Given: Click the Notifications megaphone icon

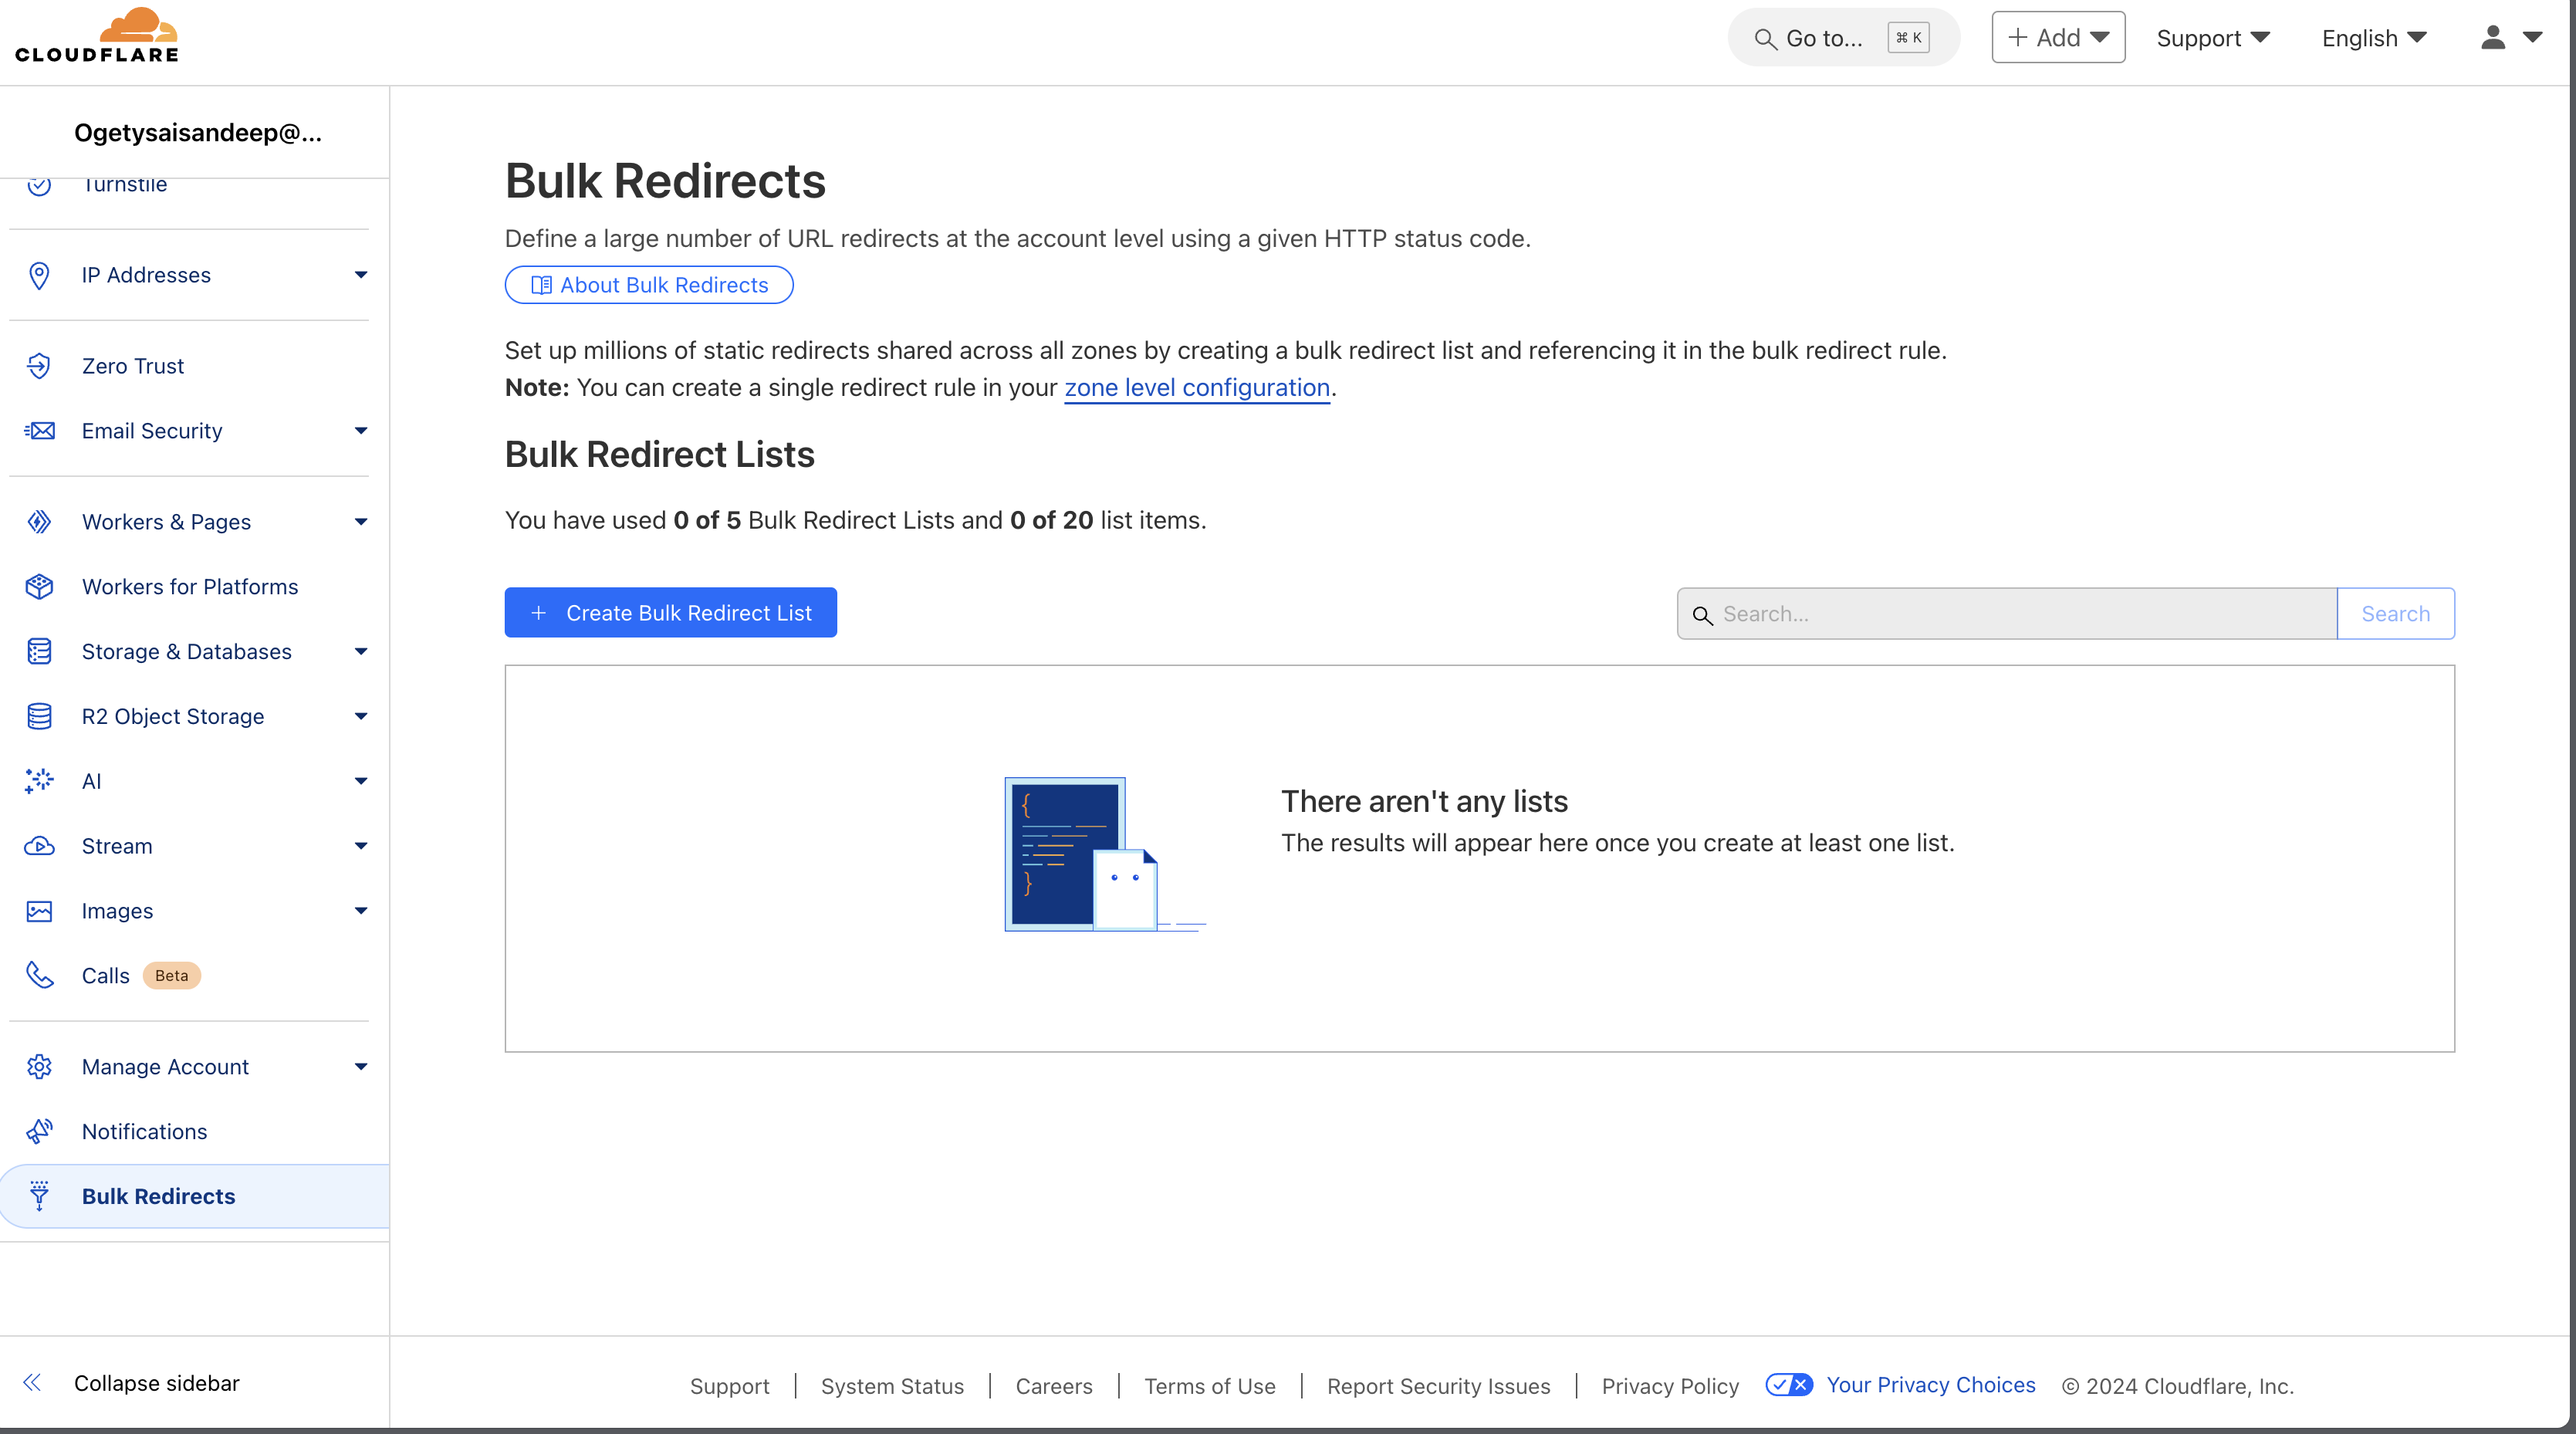Looking at the screenshot, I should pyautogui.click(x=39, y=1131).
